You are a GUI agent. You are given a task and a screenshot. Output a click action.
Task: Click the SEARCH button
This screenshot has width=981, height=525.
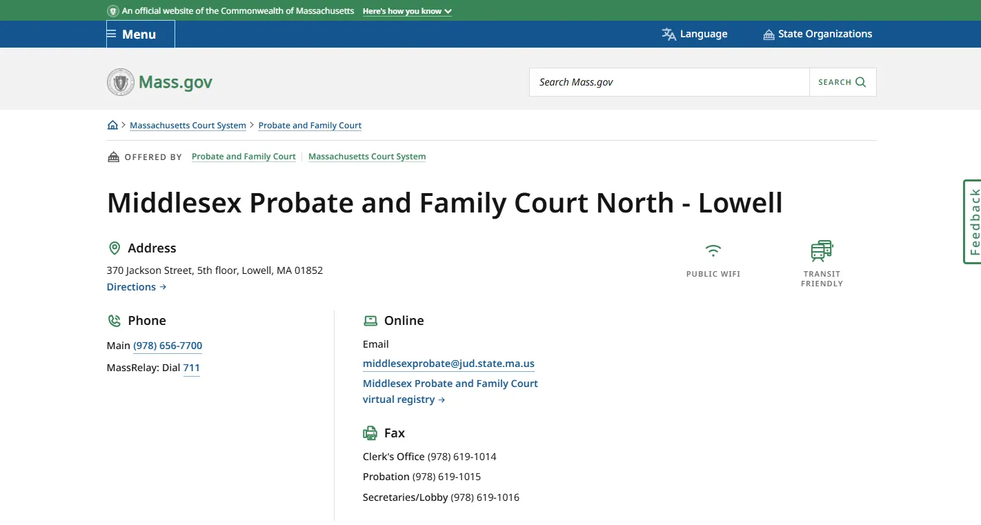click(x=842, y=82)
